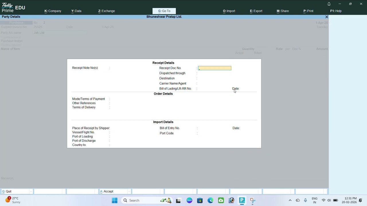
Task: Click the Vessel/Flight No. label
Action: click(83, 132)
